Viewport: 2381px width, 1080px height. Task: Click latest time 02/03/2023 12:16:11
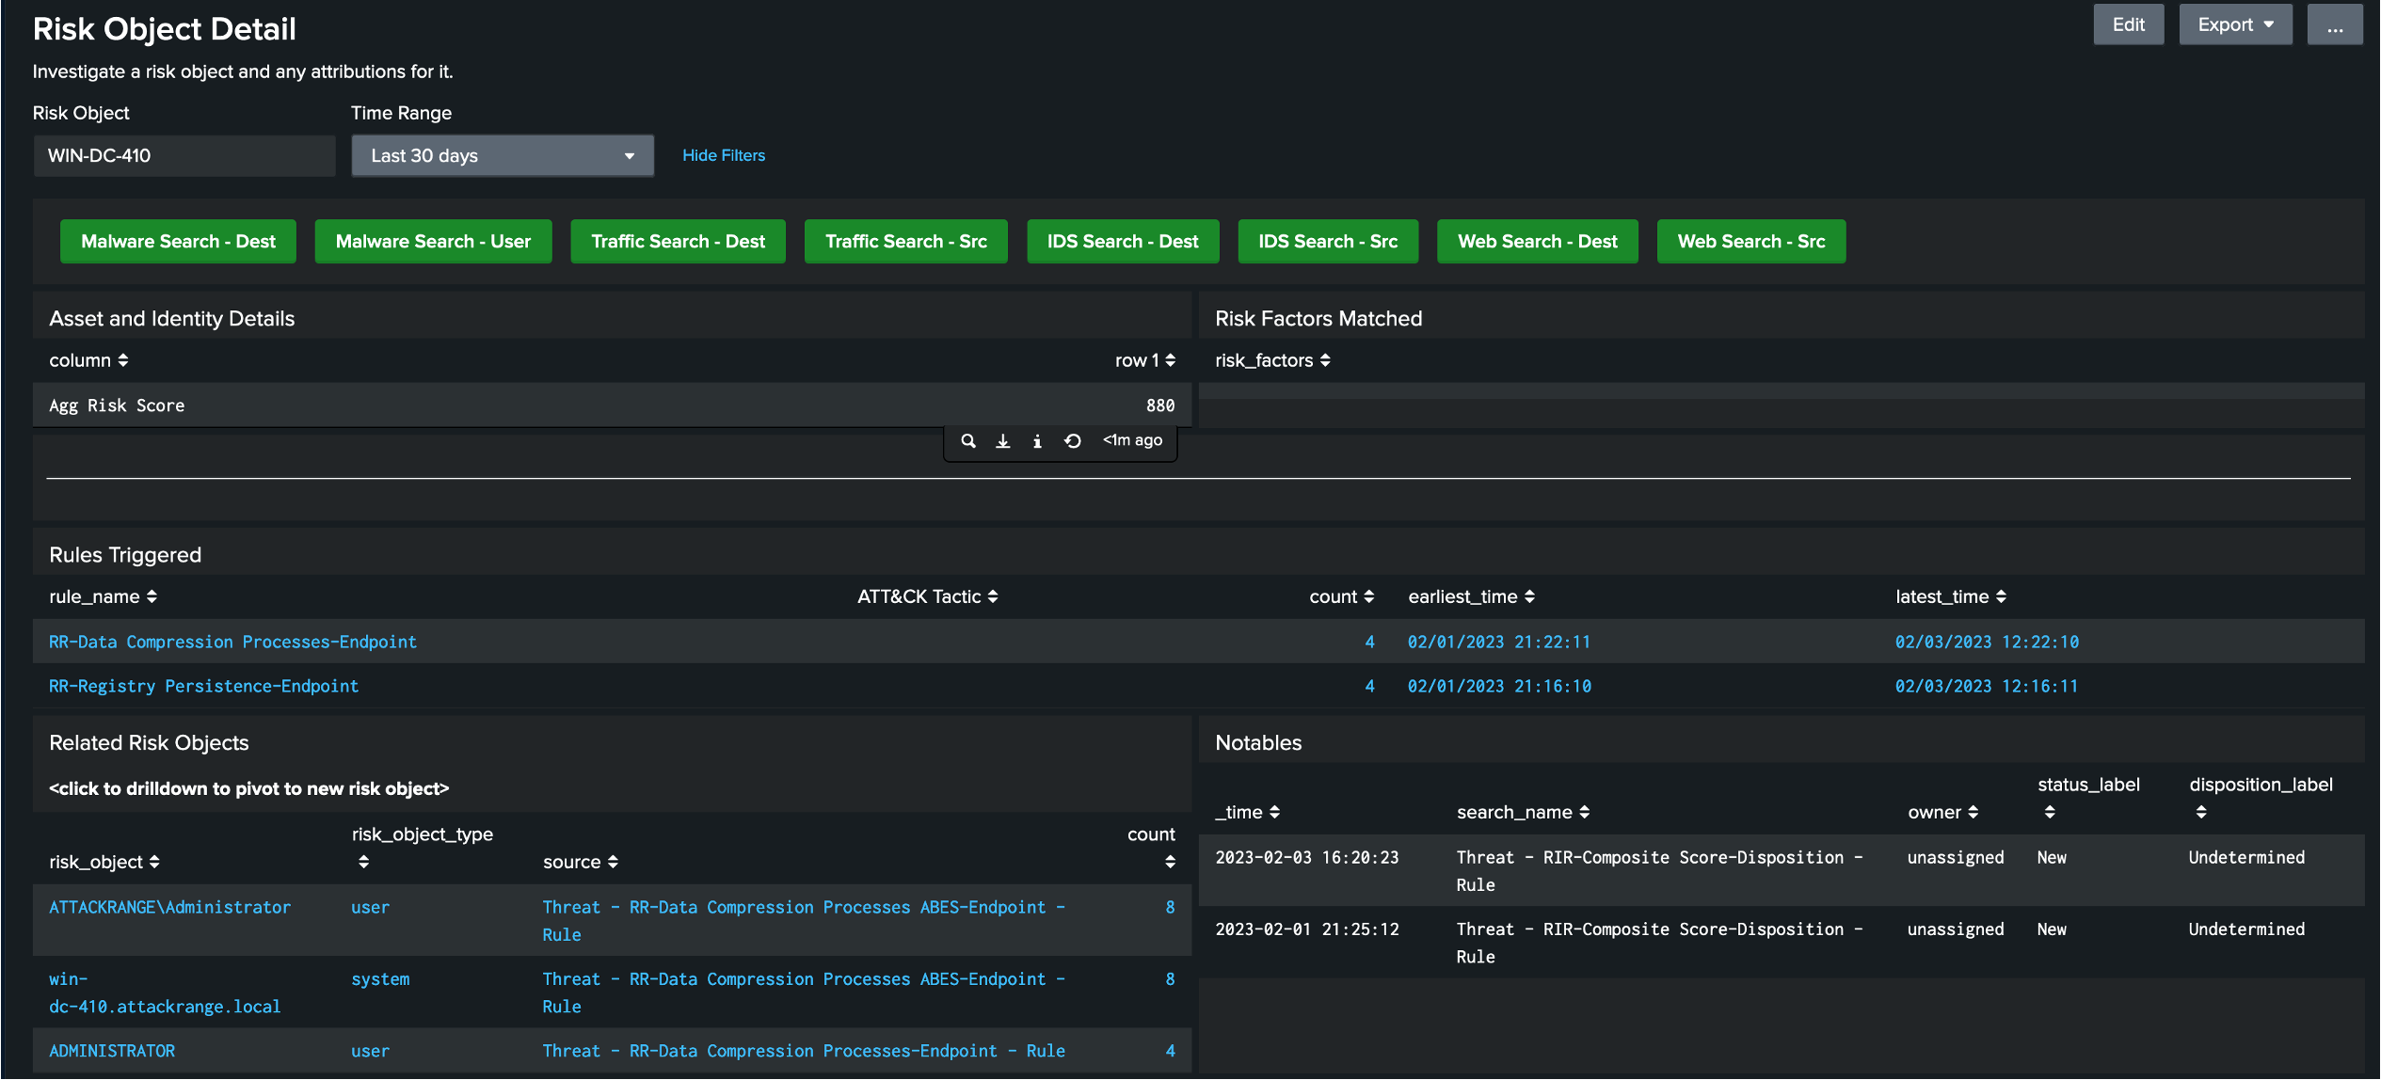tap(1986, 686)
